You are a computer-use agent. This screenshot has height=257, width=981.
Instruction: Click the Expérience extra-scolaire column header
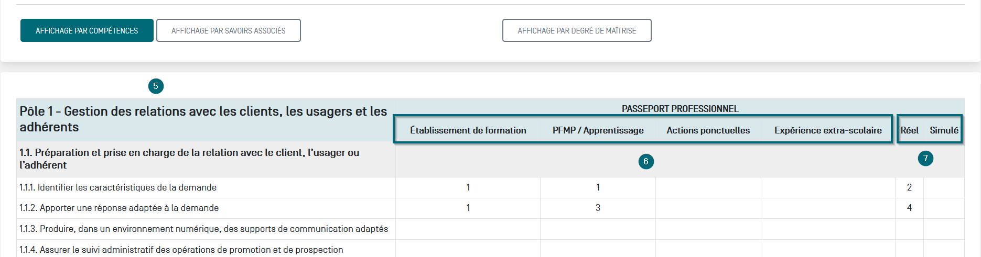tap(828, 130)
